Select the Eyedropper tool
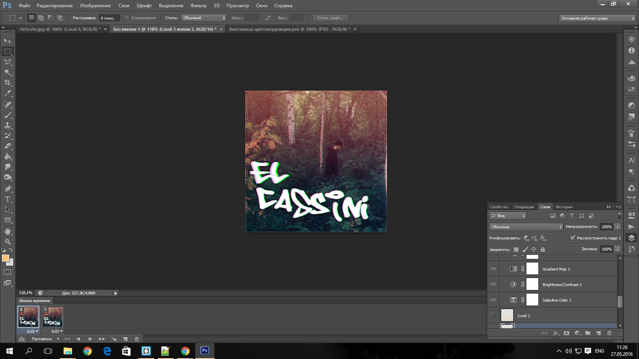The width and height of the screenshot is (639, 359). pyautogui.click(x=8, y=93)
